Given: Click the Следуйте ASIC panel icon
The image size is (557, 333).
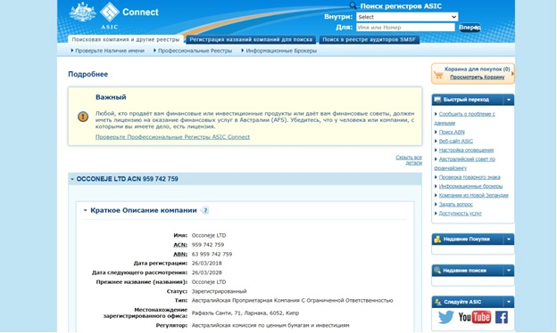Looking at the screenshot, I should [x=438, y=302].
